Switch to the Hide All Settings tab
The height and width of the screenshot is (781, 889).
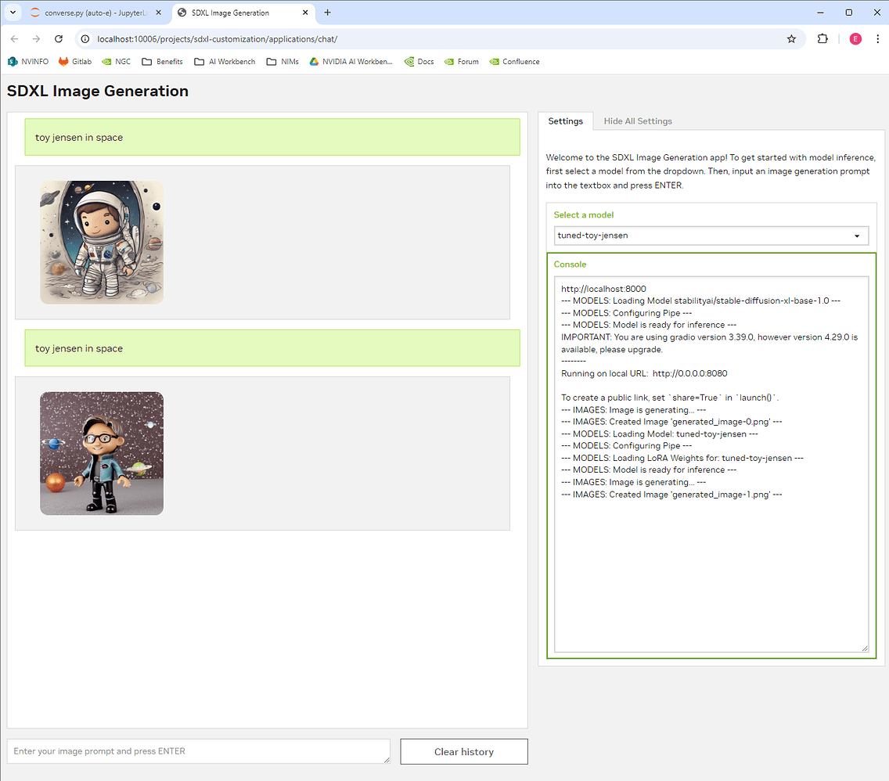[638, 121]
